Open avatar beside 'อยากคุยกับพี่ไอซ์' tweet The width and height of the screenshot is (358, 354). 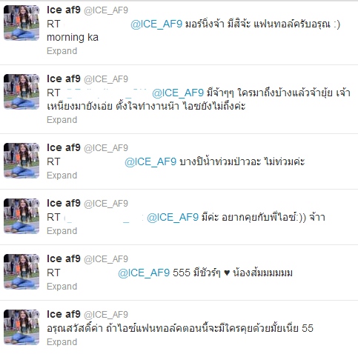(x=21, y=216)
